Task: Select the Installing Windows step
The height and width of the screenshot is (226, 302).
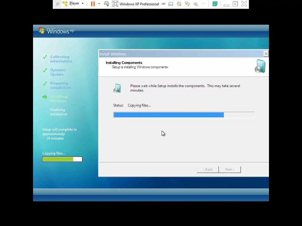Action: (59, 99)
